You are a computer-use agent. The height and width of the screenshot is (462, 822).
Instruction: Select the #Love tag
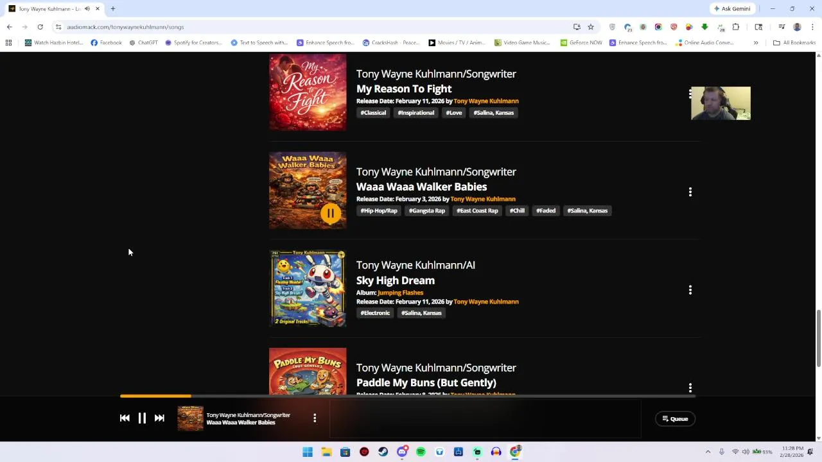coord(454,113)
